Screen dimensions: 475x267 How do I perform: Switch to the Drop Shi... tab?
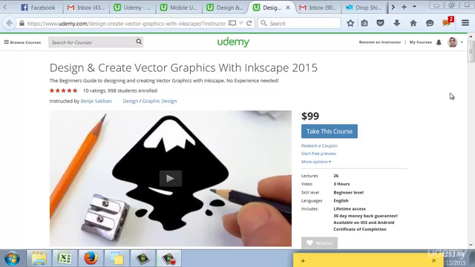pos(364,7)
